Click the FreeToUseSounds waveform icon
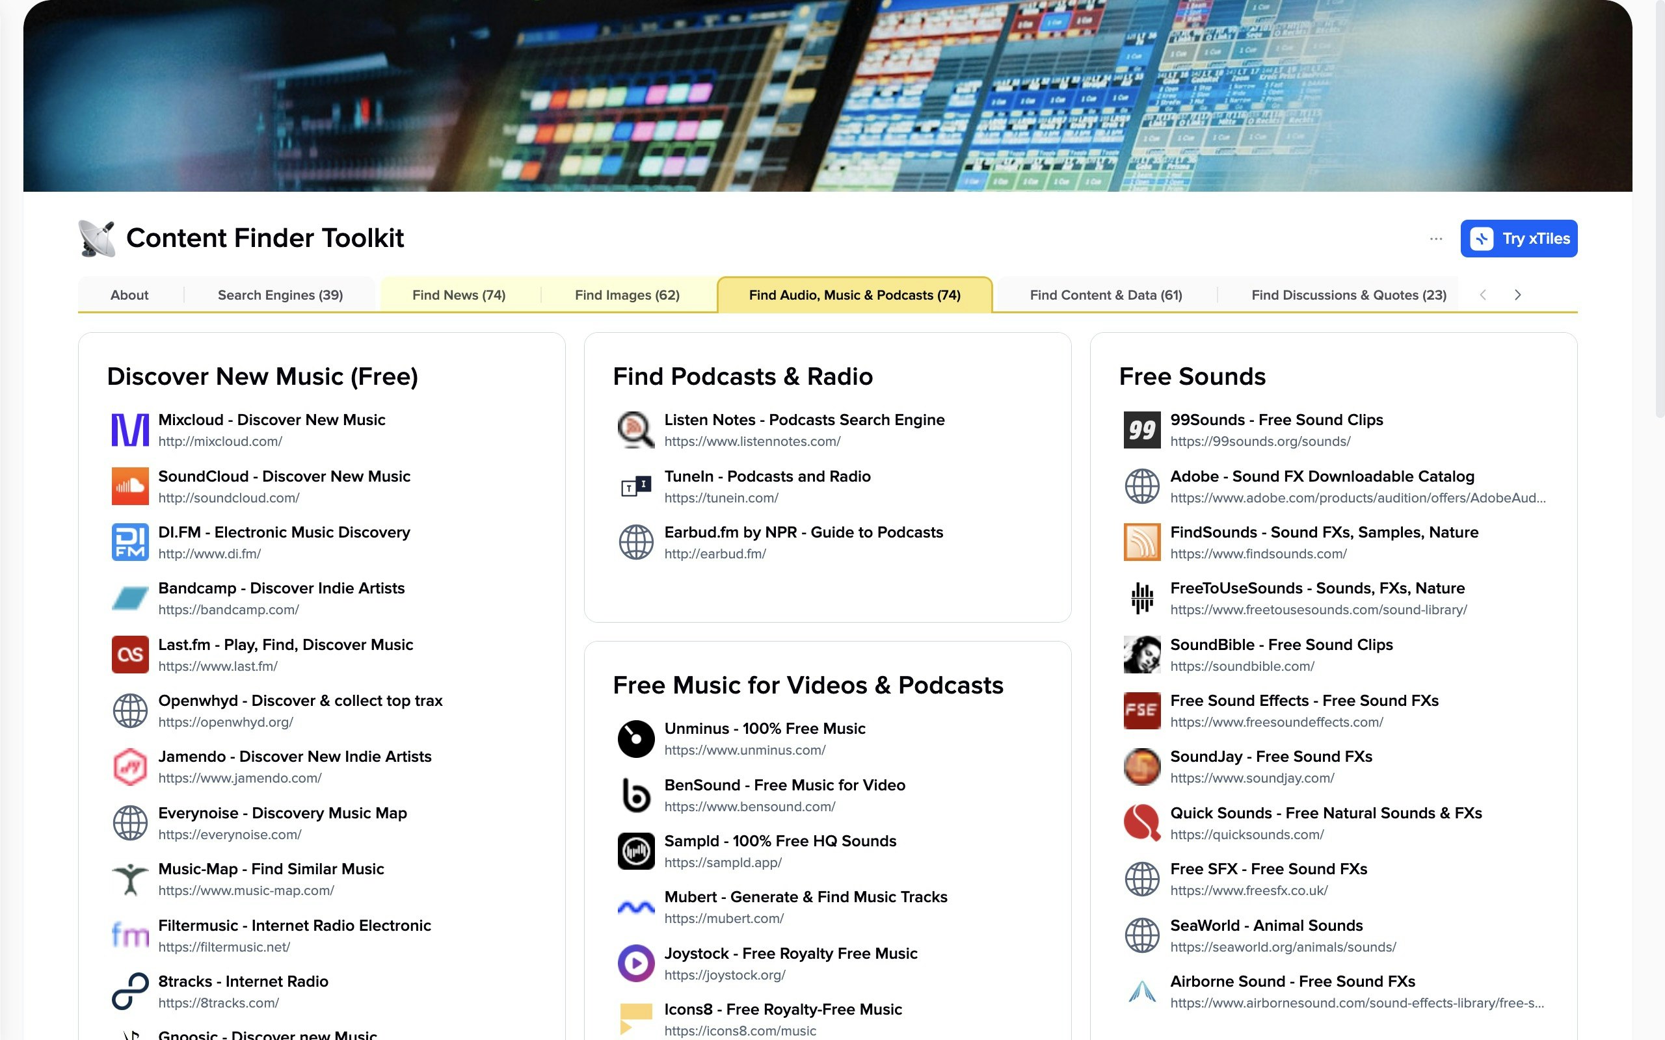The width and height of the screenshot is (1665, 1040). [1142, 599]
